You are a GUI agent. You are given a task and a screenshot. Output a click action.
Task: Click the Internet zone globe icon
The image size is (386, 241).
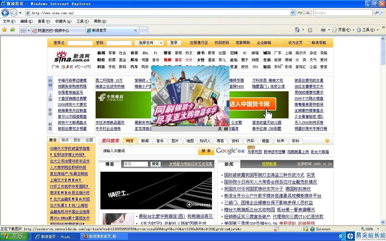click(312, 229)
